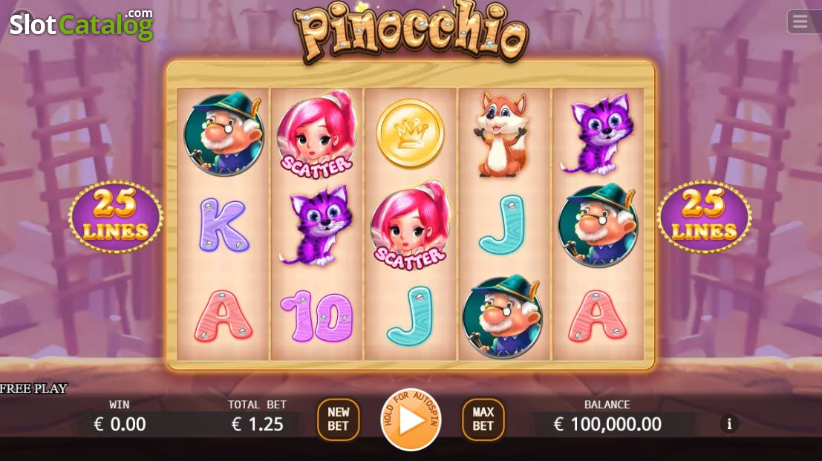Click the orange fox symbol

click(500, 134)
